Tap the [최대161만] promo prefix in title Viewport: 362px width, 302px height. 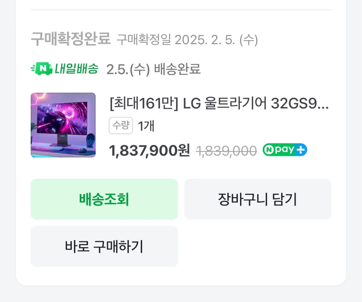click(144, 103)
